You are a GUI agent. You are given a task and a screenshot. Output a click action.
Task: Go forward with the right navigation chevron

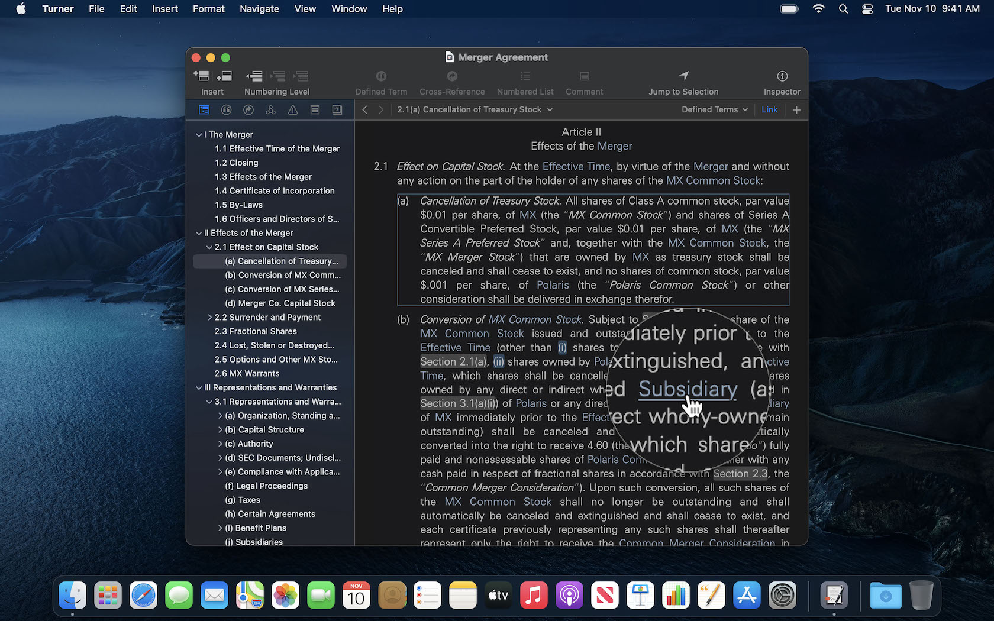point(381,109)
